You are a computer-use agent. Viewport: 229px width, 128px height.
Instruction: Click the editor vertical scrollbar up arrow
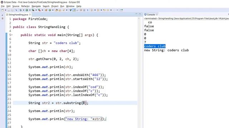[139, 19]
